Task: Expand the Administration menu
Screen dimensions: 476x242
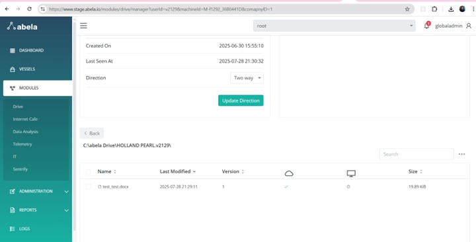Action: pos(39,191)
